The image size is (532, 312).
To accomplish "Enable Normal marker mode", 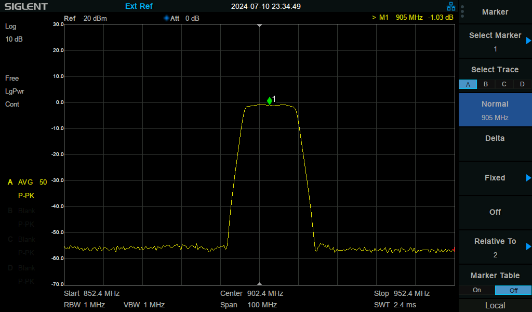I will [x=495, y=109].
